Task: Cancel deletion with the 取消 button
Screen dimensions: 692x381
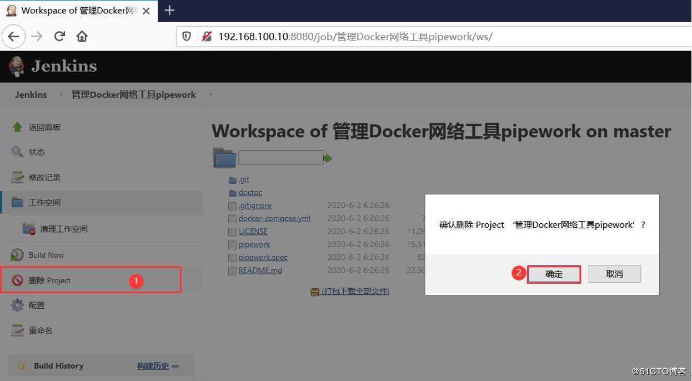Action: pyautogui.click(x=614, y=274)
